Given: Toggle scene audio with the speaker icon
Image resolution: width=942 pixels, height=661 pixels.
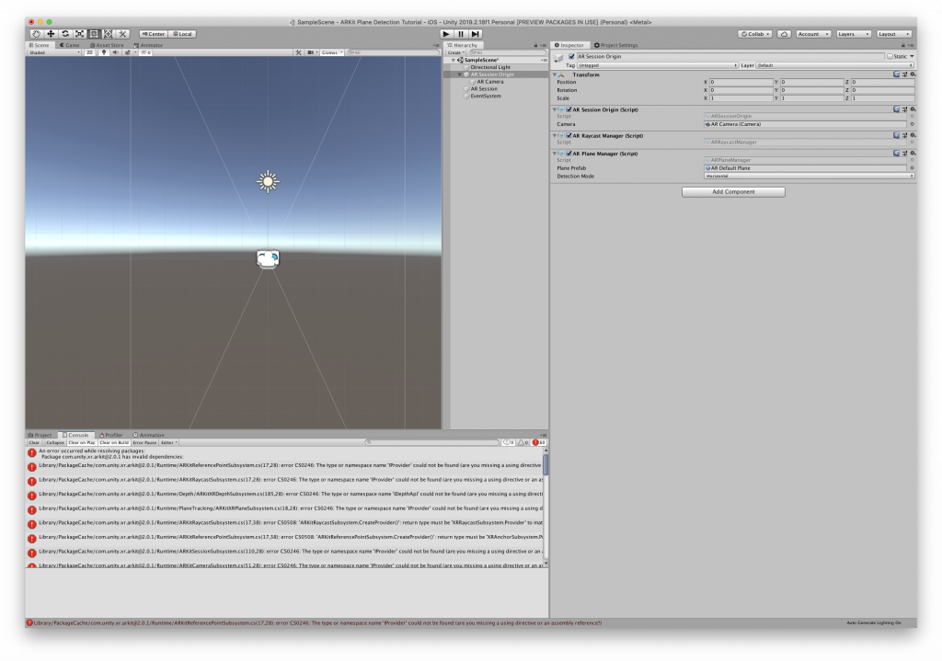Looking at the screenshot, I should 115,52.
